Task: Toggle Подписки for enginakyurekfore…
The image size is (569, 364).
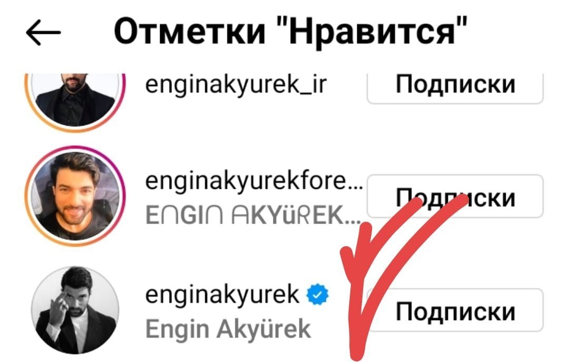Action: [455, 196]
